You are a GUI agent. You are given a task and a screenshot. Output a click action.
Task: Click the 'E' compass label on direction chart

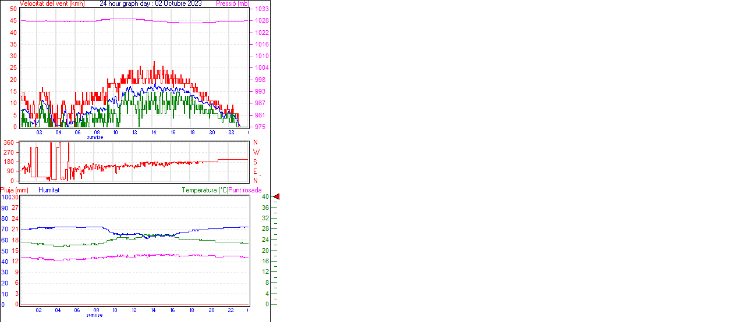coord(255,171)
